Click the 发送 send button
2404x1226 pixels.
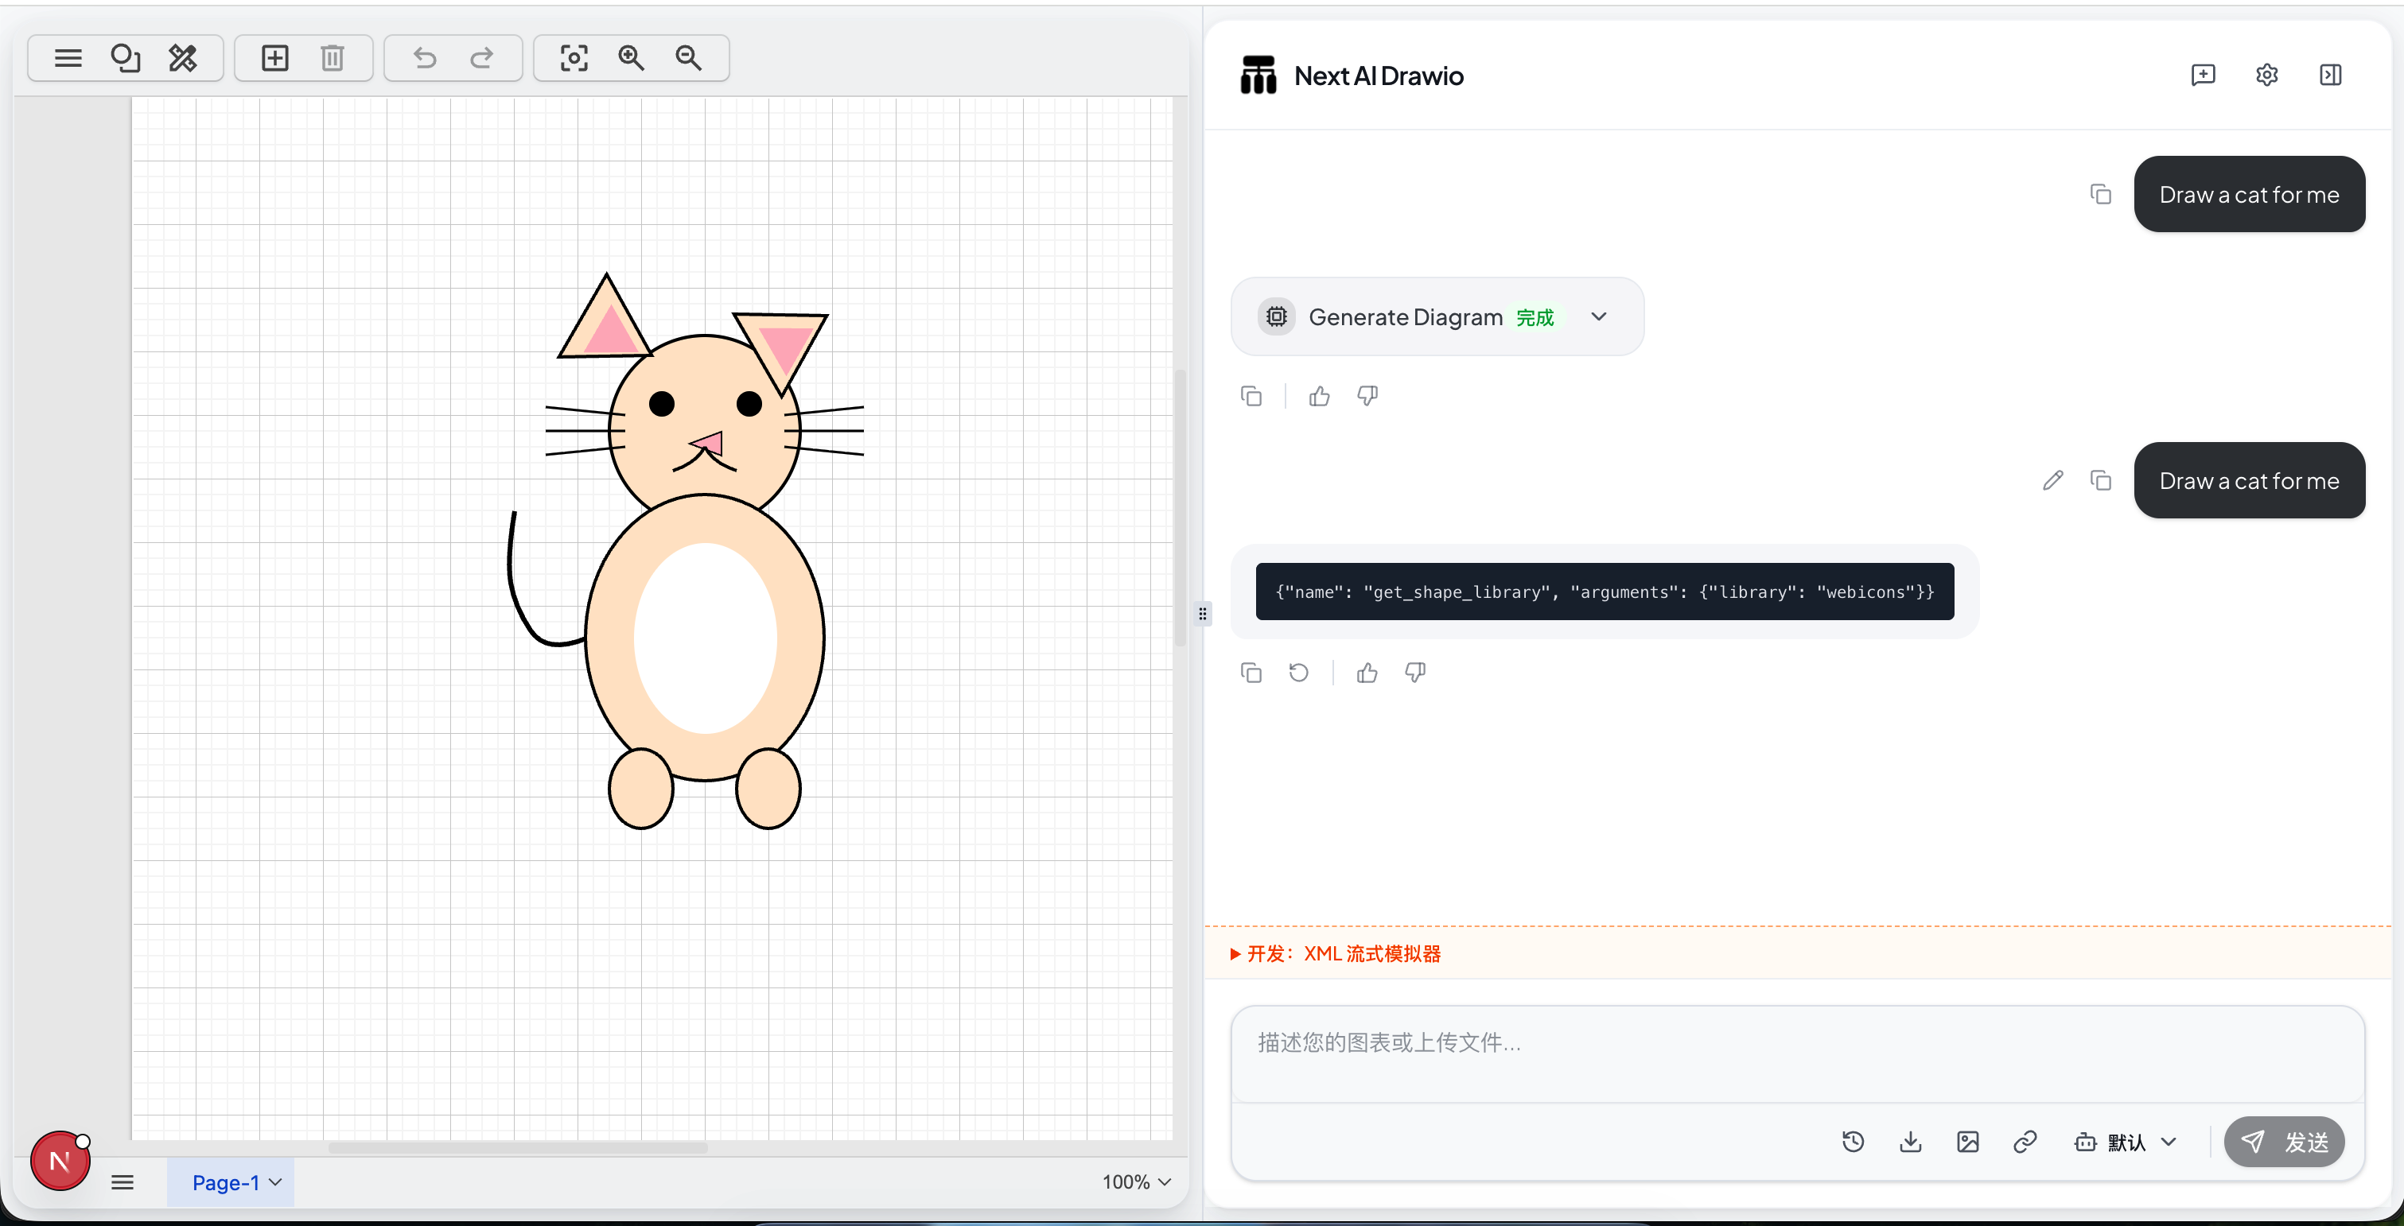tap(2284, 1141)
